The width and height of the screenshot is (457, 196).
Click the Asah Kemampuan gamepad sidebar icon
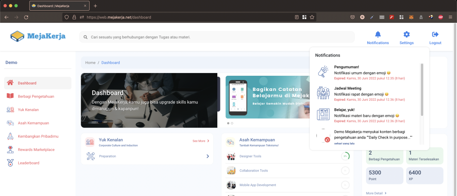pos(10,122)
